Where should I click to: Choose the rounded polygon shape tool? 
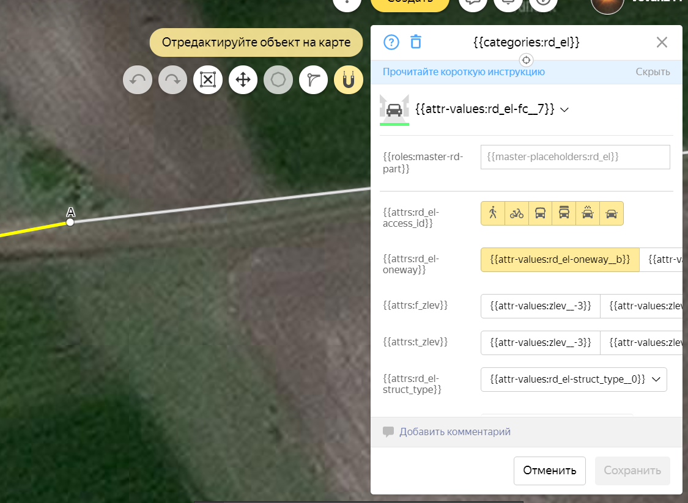[278, 80]
